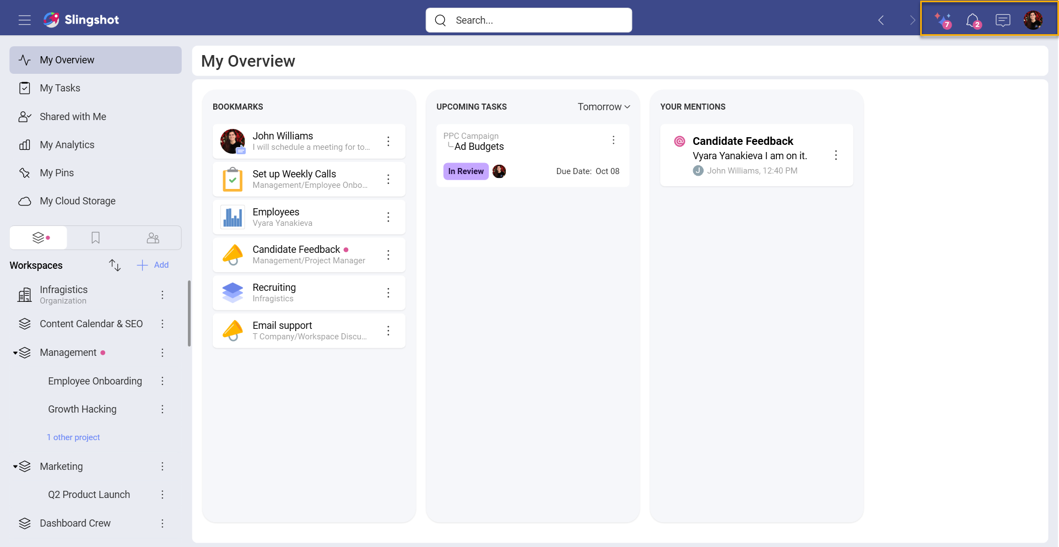Switch to the people tab

point(153,238)
